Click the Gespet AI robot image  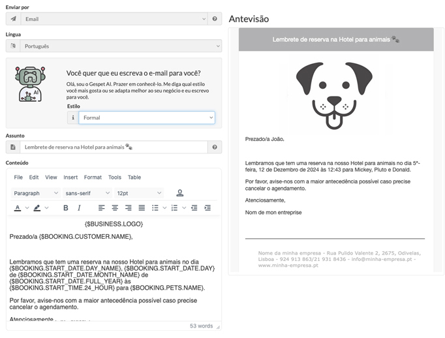[30, 84]
